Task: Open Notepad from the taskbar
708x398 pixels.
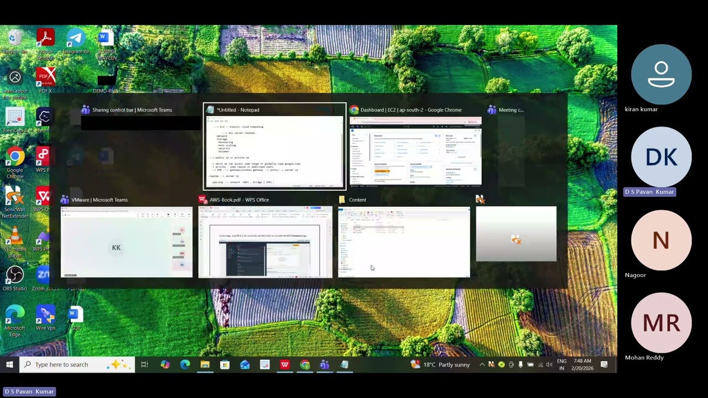Action: [344, 364]
